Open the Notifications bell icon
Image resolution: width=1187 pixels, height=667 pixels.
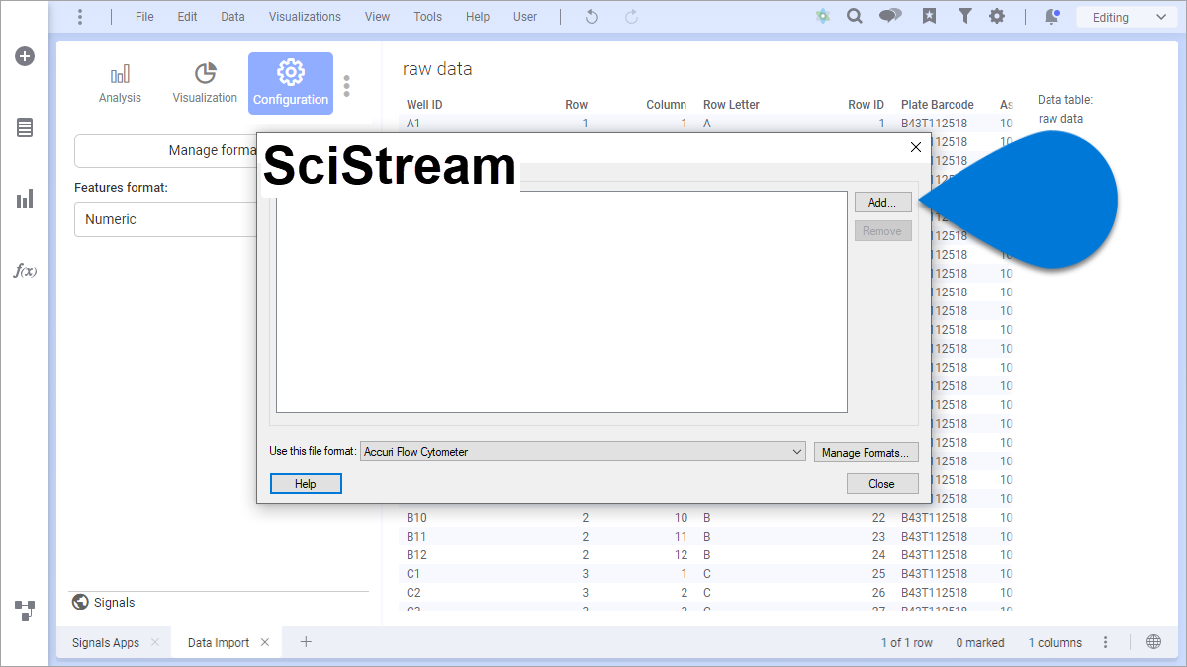coord(1051,17)
